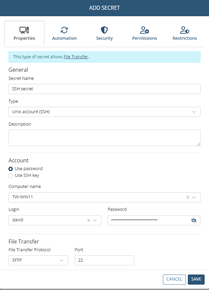Screen dimensions: 209x290
Task: Toggle password visibility eye icon
Action: point(194,220)
